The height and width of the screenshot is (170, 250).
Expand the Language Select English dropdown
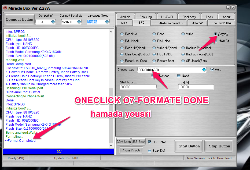point(107,22)
